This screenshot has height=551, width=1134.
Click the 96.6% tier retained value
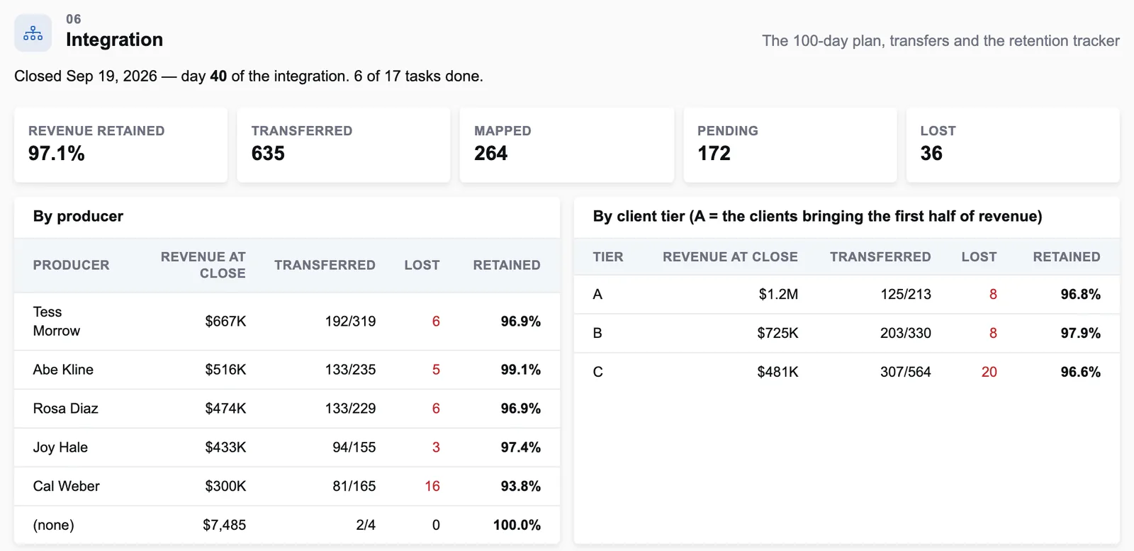pyautogui.click(x=1080, y=373)
